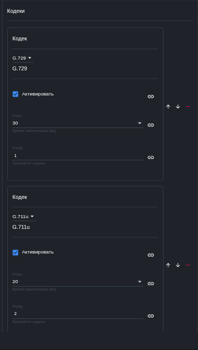Click link icon beside G.711u Активировать
Image resolution: width=198 pixels, height=350 pixels.
point(151,255)
